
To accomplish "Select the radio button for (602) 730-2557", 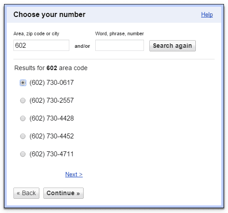I will pos(23,100).
